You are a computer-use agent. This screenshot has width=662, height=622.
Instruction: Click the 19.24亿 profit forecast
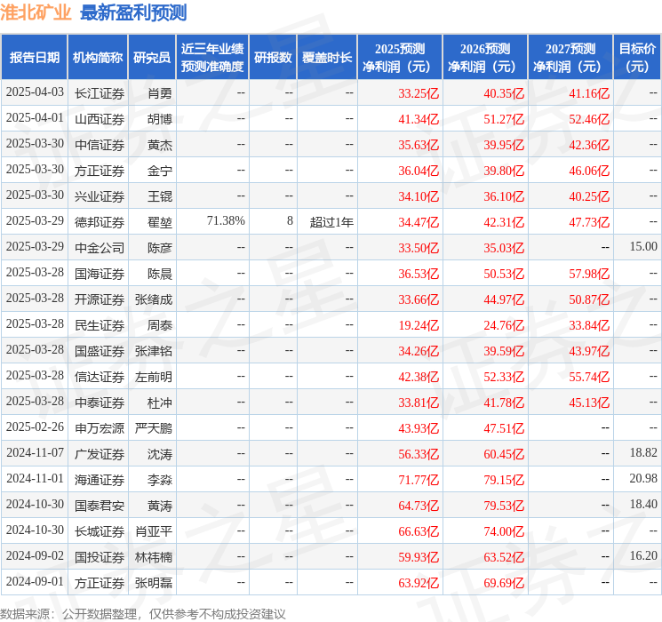(x=419, y=325)
